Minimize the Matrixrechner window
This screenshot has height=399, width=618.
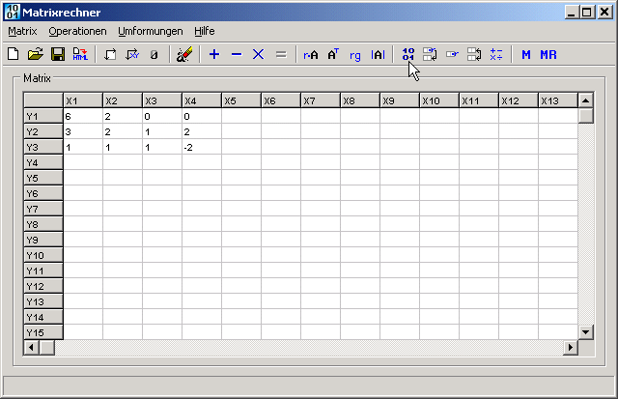click(572, 12)
